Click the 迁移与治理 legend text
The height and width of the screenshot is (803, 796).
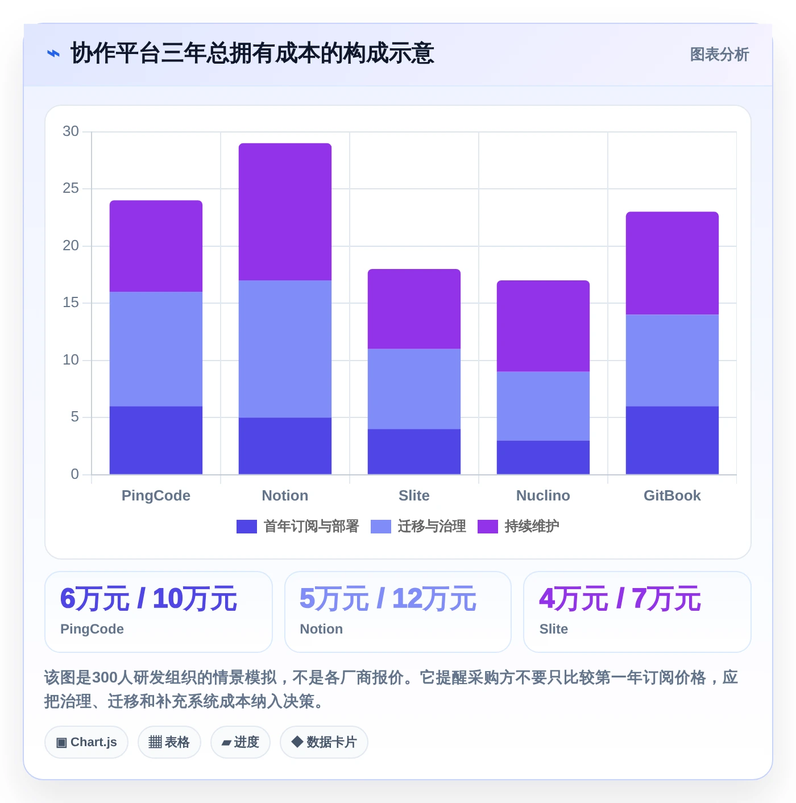tap(432, 527)
